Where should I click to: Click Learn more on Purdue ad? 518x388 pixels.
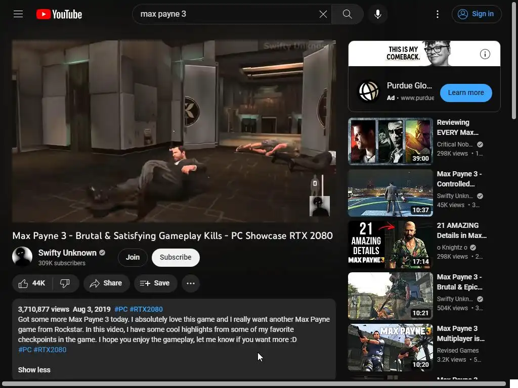pyautogui.click(x=466, y=93)
